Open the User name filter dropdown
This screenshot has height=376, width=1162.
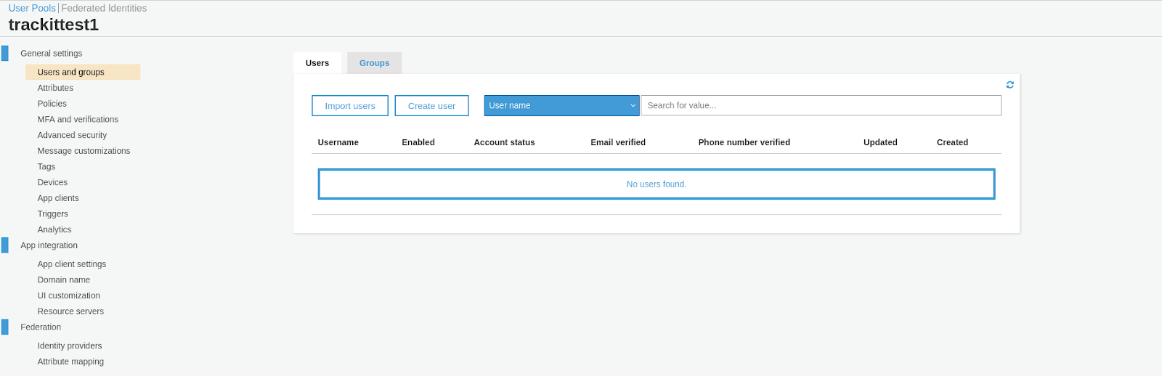point(561,105)
